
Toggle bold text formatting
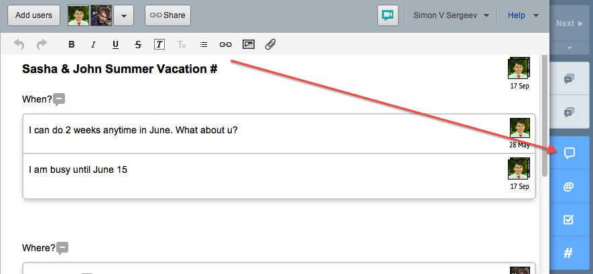(x=71, y=45)
